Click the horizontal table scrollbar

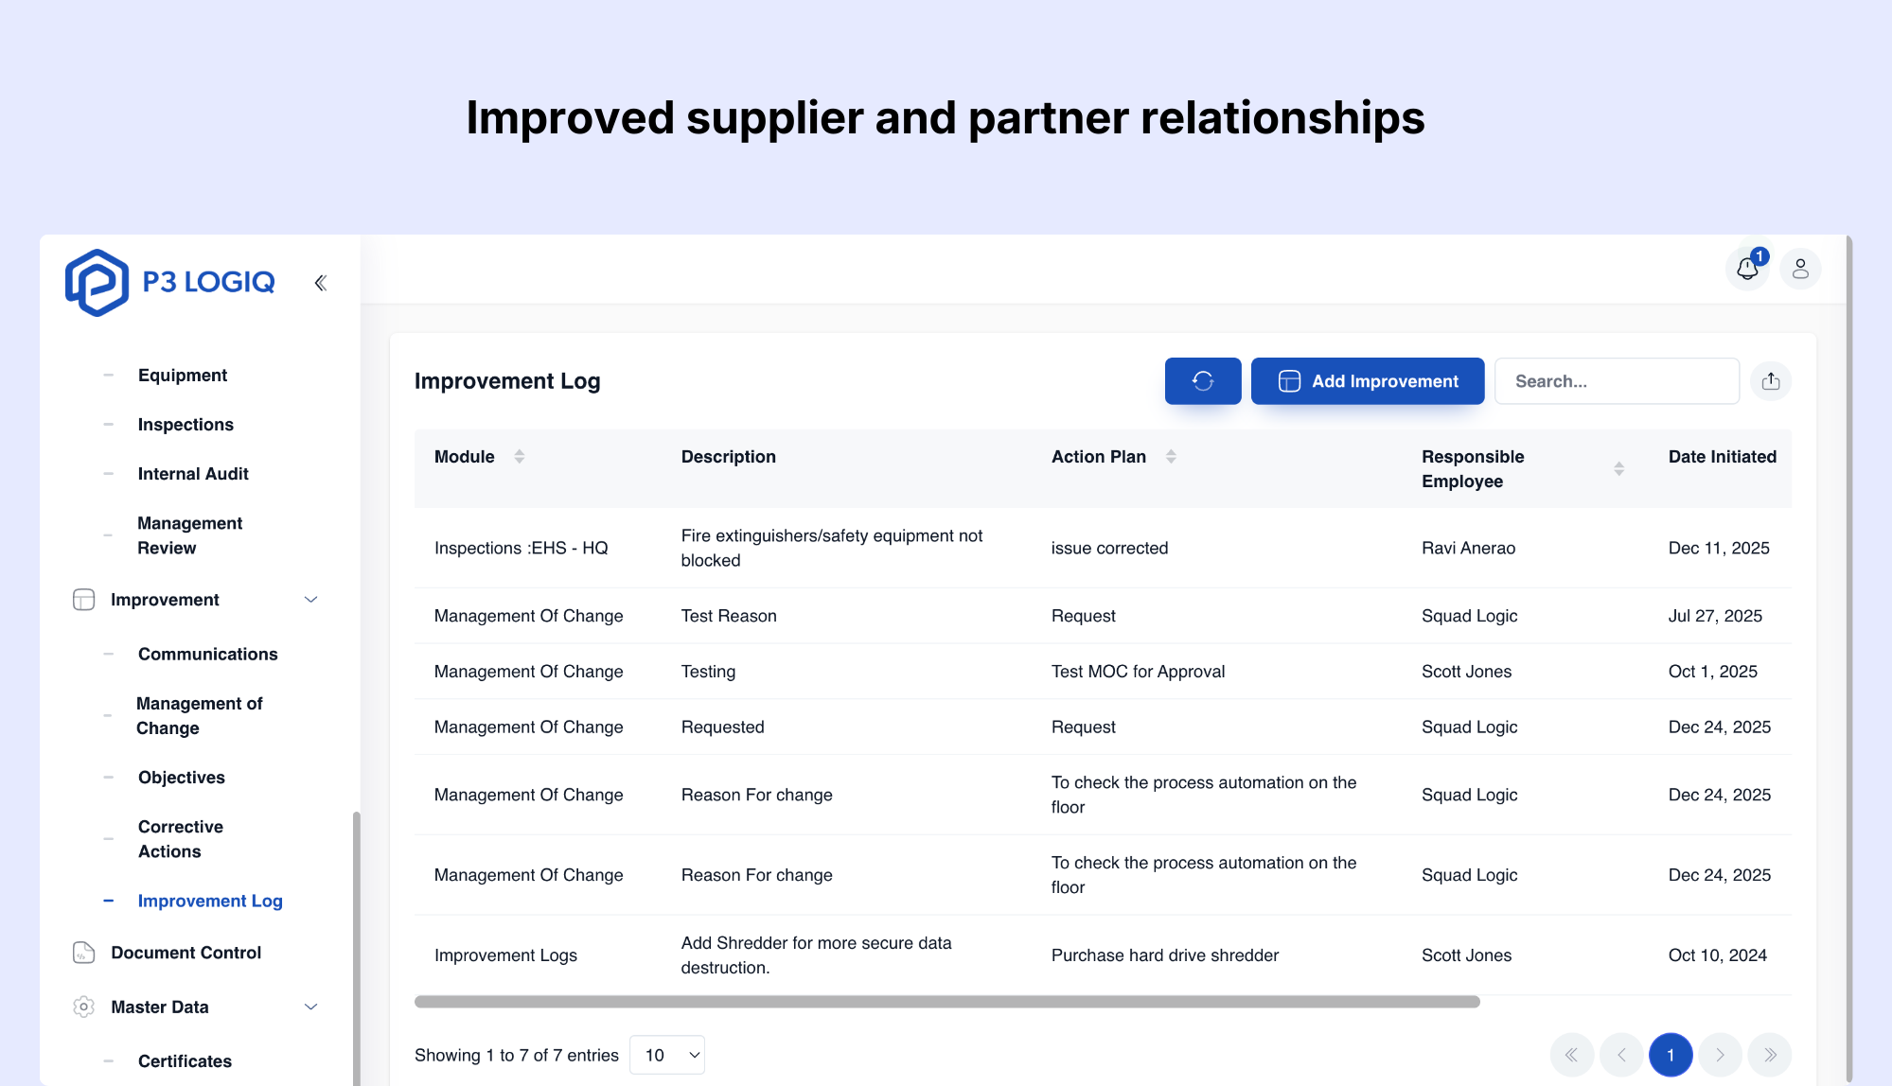pos(947,1002)
